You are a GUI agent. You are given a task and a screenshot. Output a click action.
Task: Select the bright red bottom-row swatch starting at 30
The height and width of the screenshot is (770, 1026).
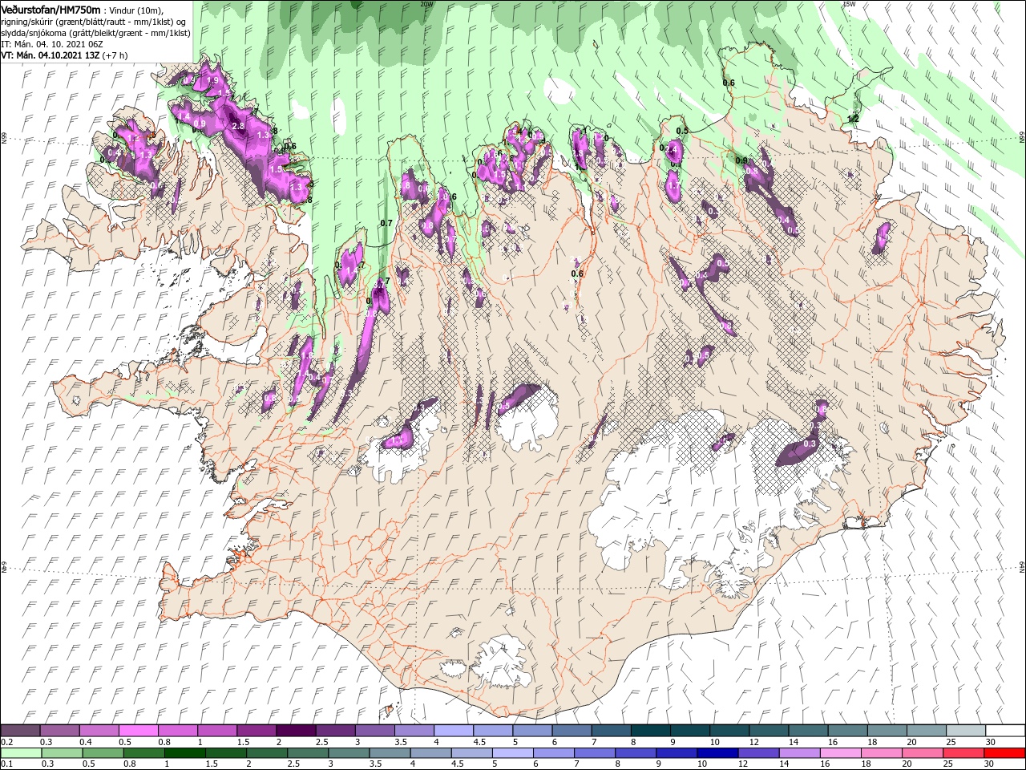pos(1004,753)
